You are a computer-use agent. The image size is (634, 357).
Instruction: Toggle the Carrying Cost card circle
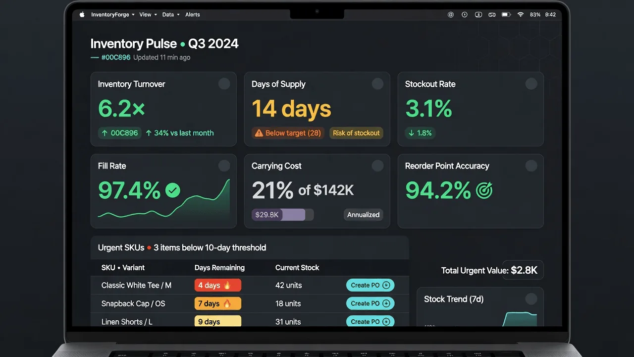coord(378,166)
